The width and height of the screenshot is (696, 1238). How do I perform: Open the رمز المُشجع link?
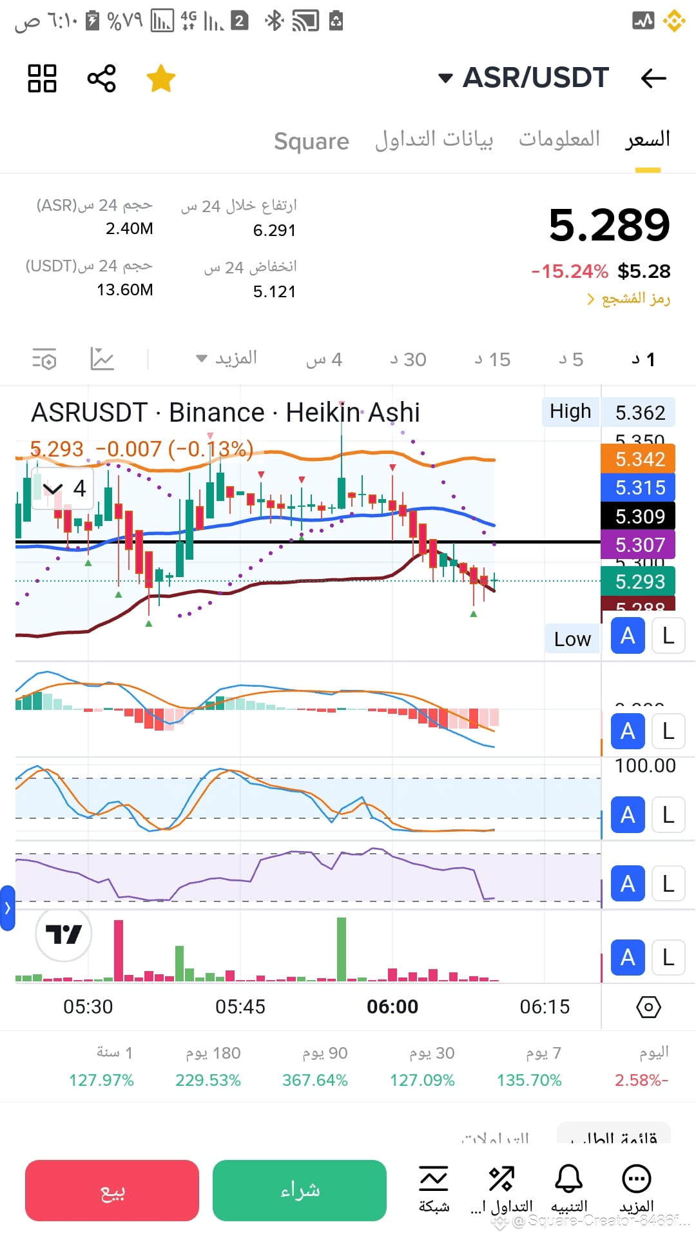point(628,299)
